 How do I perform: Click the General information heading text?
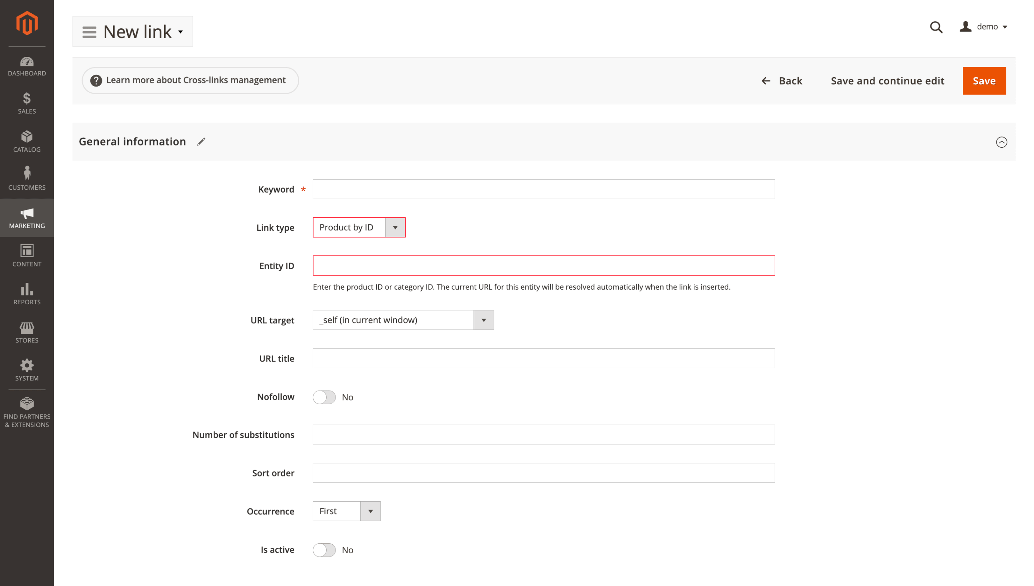(x=132, y=142)
